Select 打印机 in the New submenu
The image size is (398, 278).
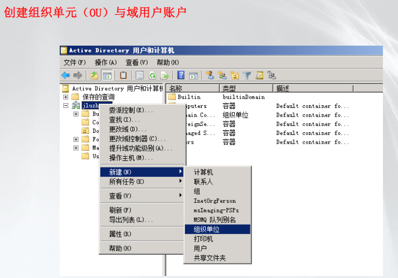tap(218, 239)
